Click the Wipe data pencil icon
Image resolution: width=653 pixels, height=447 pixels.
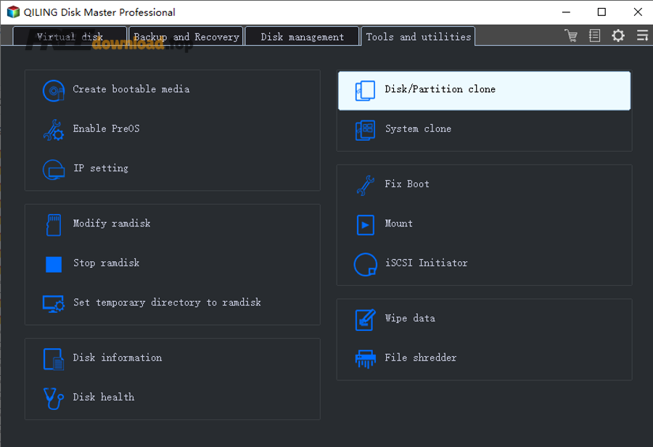[x=365, y=319]
